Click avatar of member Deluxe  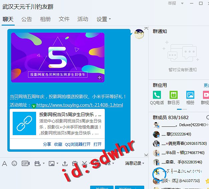tap(156, 125)
